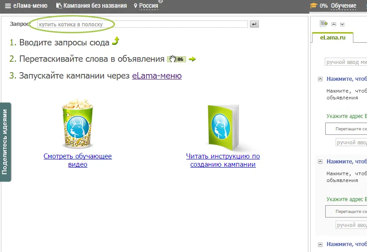
Task: Click the top ручной ввод field under eLama.ru tab
Action: 346,62
